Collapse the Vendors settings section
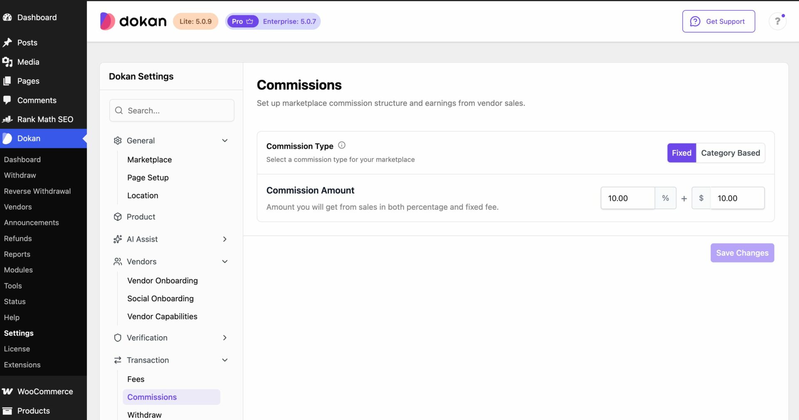The height and width of the screenshot is (420, 799). (x=225, y=262)
